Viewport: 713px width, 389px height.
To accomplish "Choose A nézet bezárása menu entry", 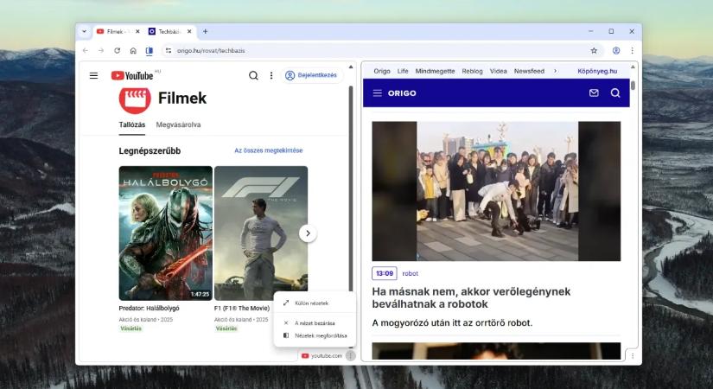I will 315,323.
